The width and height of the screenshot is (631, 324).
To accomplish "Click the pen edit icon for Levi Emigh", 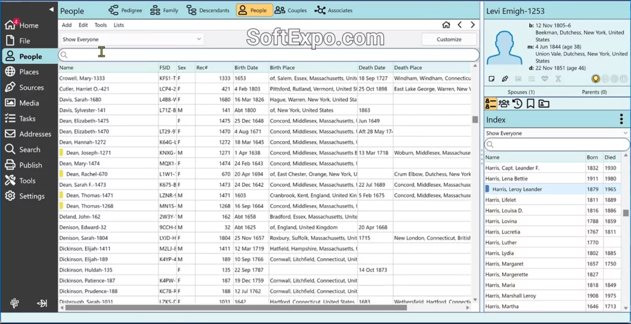I will pyautogui.click(x=505, y=79).
